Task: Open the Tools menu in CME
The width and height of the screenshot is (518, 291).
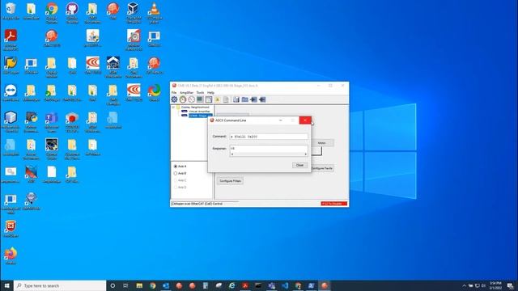Action: pyautogui.click(x=200, y=93)
